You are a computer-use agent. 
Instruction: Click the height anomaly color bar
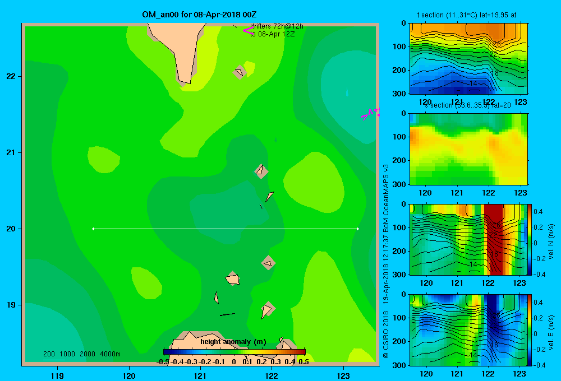(x=234, y=352)
